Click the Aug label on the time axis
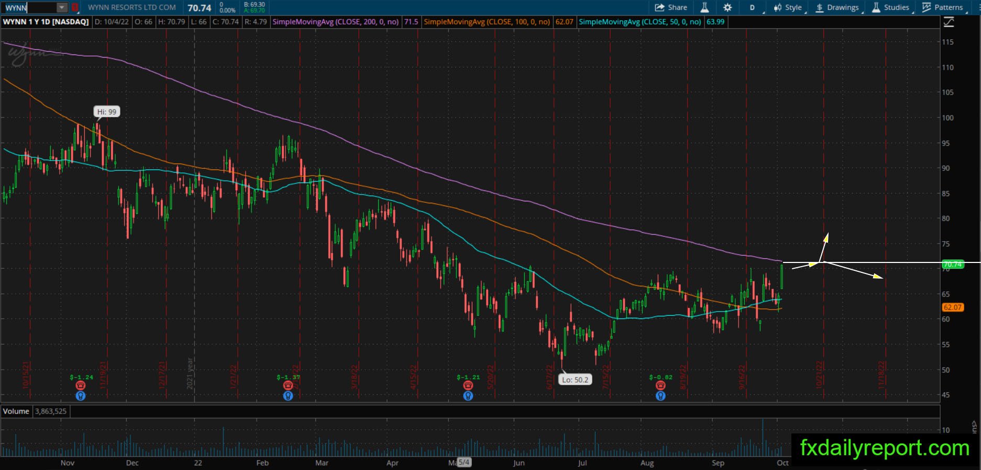The image size is (981, 470). (x=647, y=463)
